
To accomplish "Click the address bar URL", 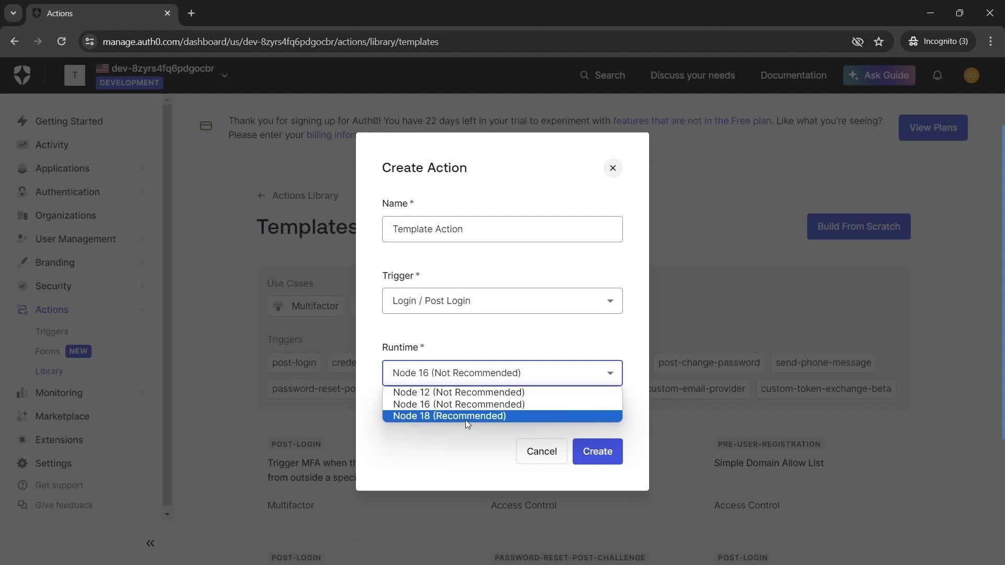I will pos(271,42).
